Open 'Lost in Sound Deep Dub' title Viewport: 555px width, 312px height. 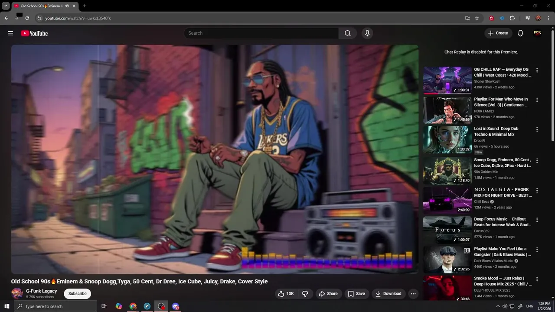[x=496, y=131]
